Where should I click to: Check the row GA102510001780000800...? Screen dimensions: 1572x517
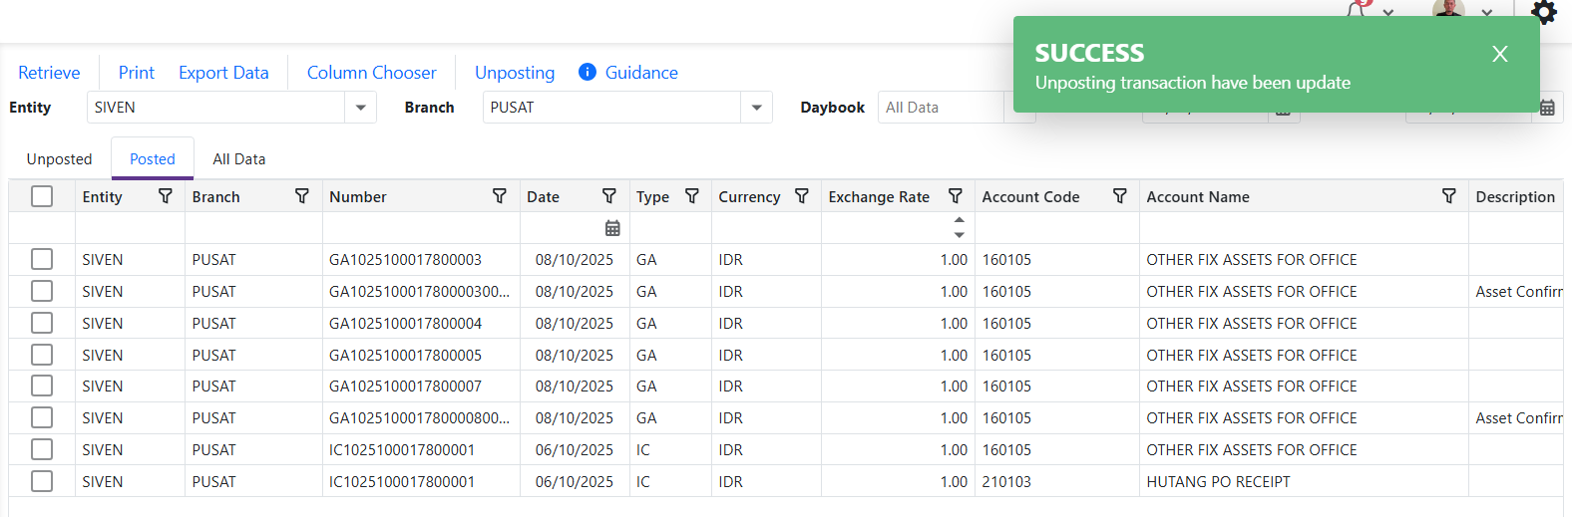(42, 417)
